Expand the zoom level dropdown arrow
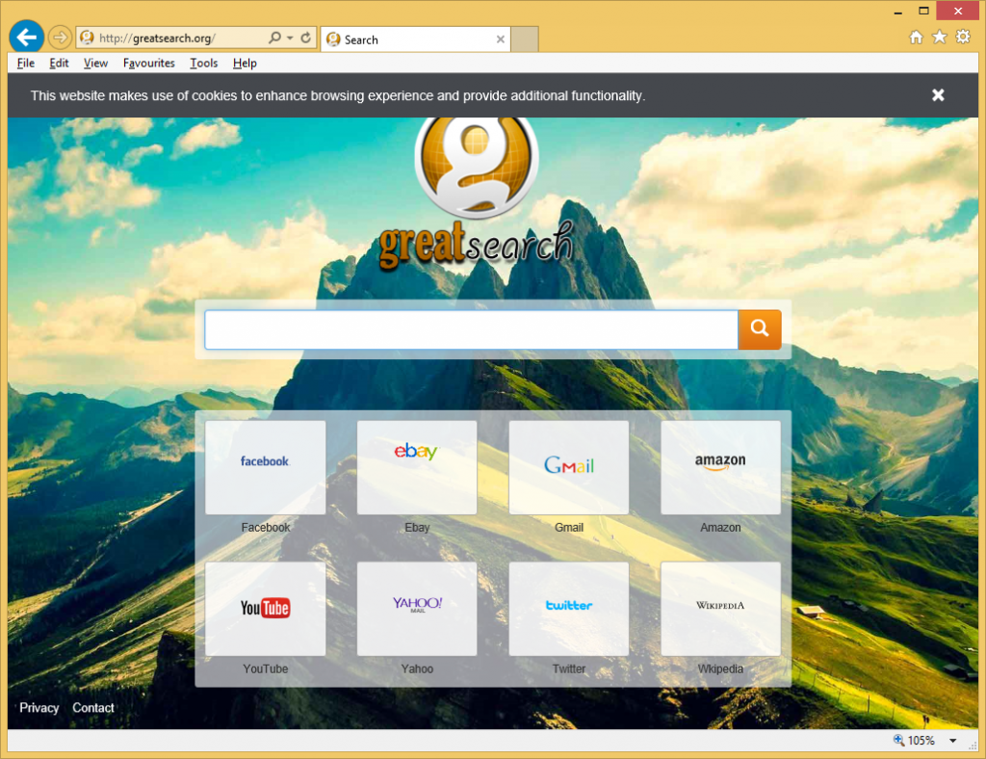The height and width of the screenshot is (759, 986). tap(953, 741)
